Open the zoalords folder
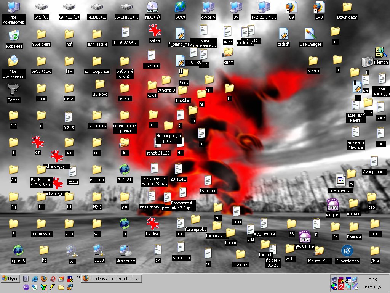Viewport: 390px width, 293px height. pos(241,258)
